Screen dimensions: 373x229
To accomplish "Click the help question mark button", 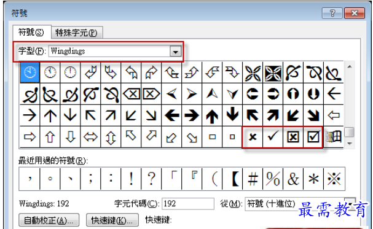I will [332, 13].
